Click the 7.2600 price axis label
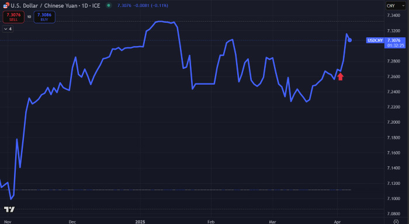409x224 pixels. click(394, 76)
